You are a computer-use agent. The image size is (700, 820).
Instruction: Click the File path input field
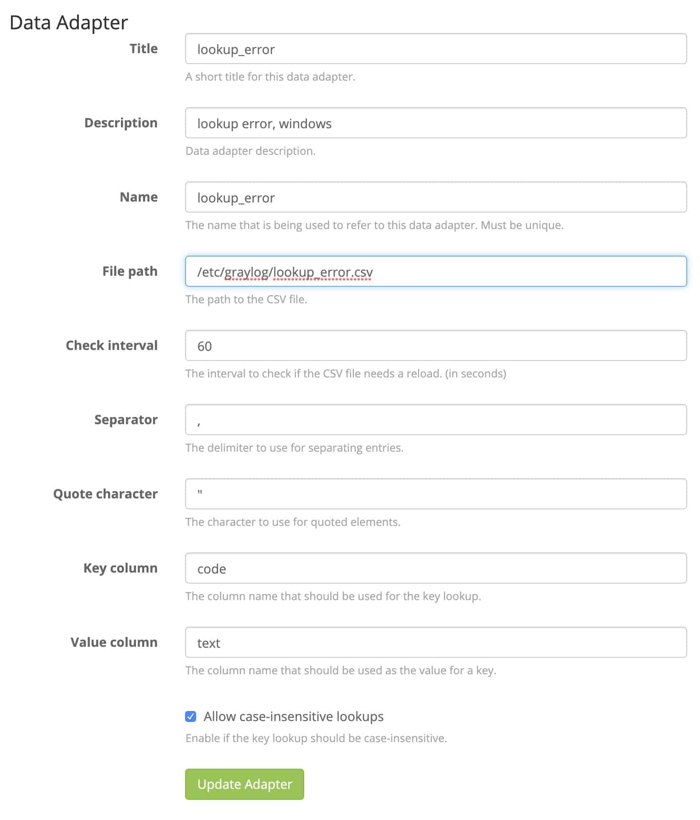tap(435, 272)
